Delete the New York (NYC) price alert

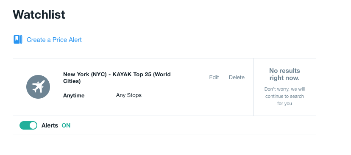(x=237, y=77)
